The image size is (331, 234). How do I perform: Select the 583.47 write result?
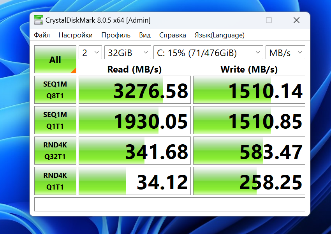tap(249, 151)
